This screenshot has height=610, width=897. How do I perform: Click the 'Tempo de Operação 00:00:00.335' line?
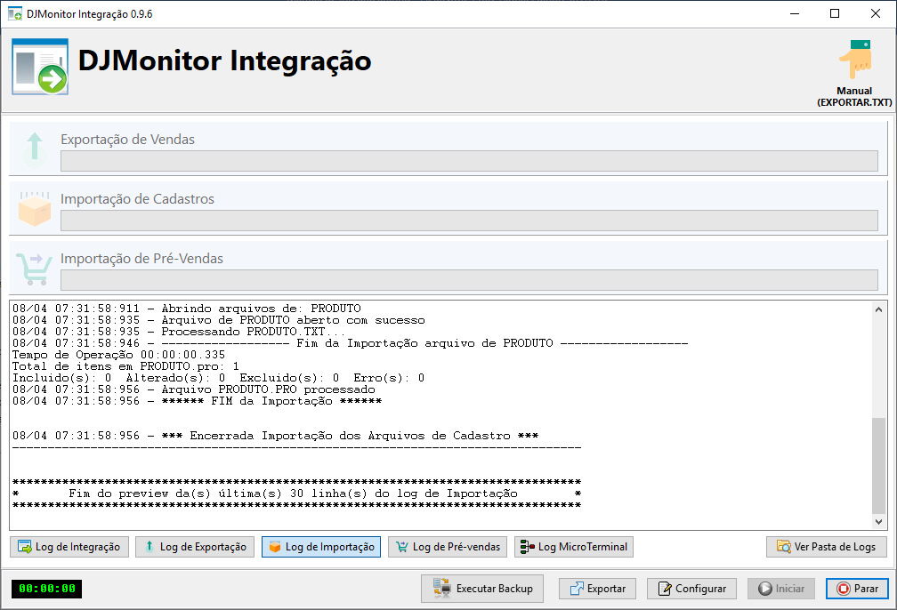click(119, 355)
